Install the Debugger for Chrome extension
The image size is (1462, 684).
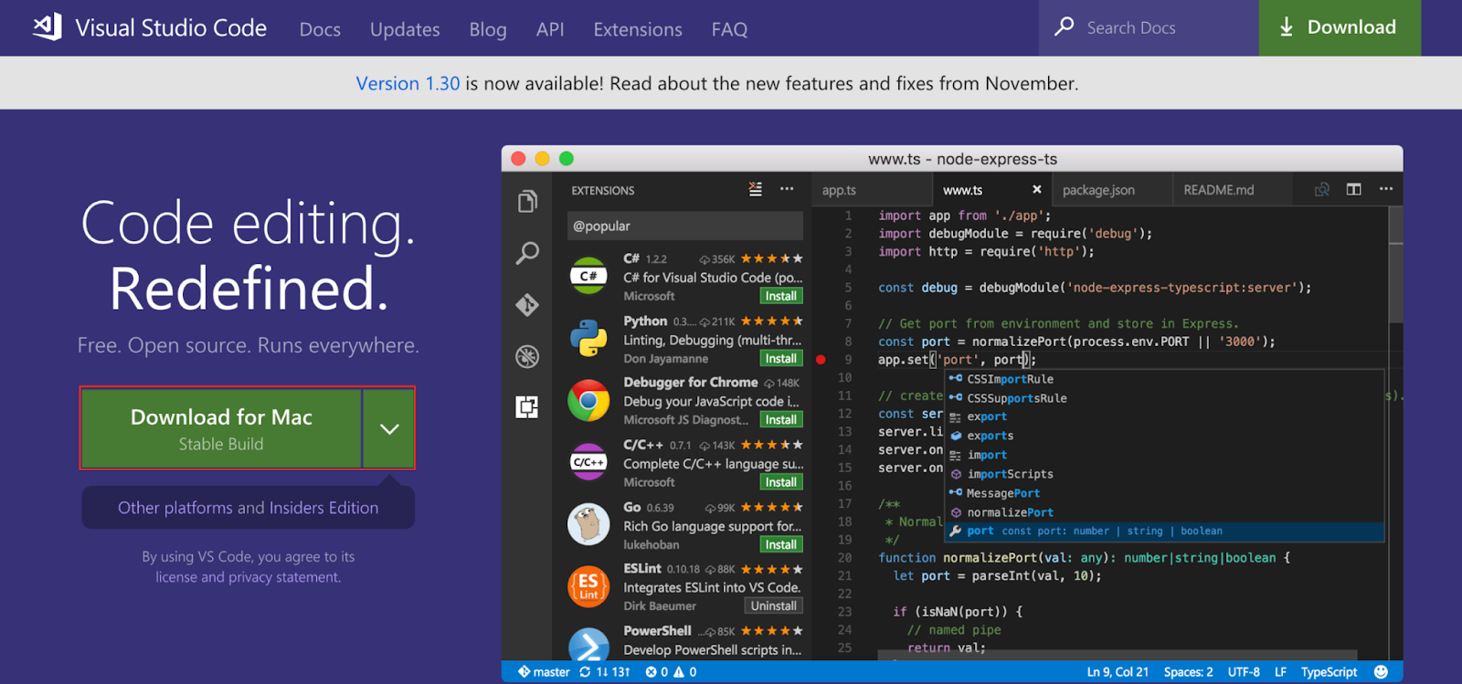pos(781,420)
